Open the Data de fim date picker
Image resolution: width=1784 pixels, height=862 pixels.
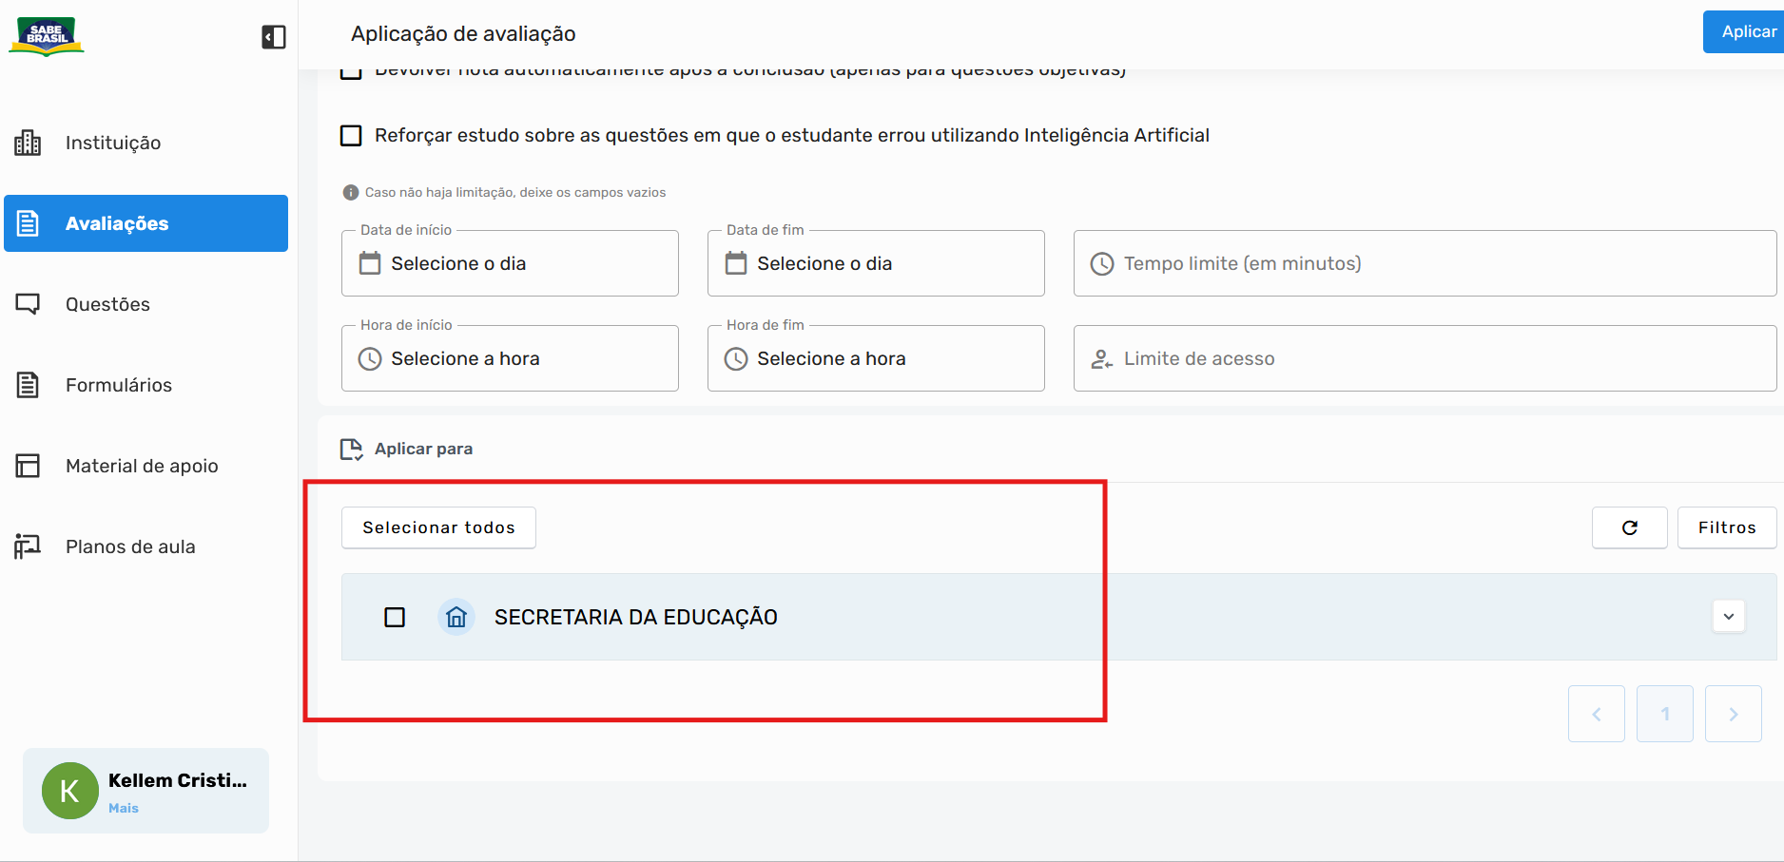click(876, 263)
